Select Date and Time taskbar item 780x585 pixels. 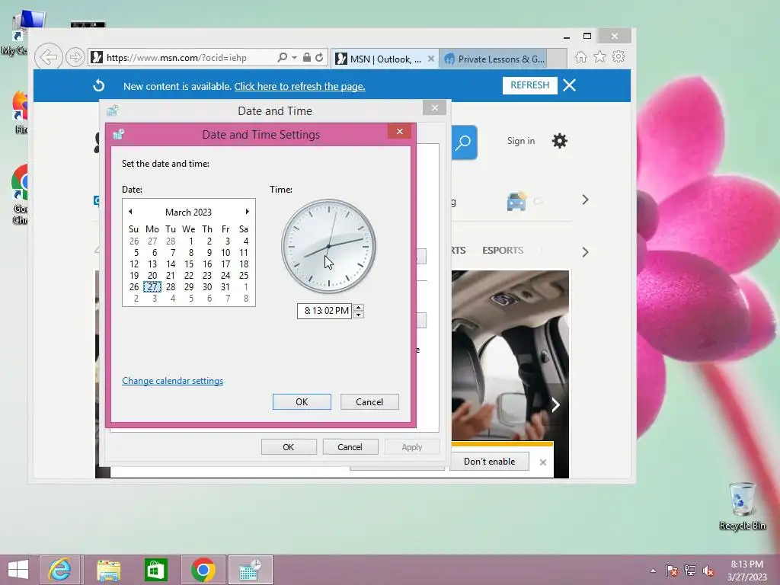250,570
